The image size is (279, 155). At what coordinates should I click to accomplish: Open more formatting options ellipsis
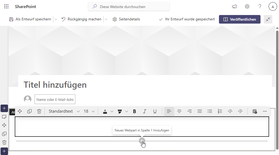point(265,111)
